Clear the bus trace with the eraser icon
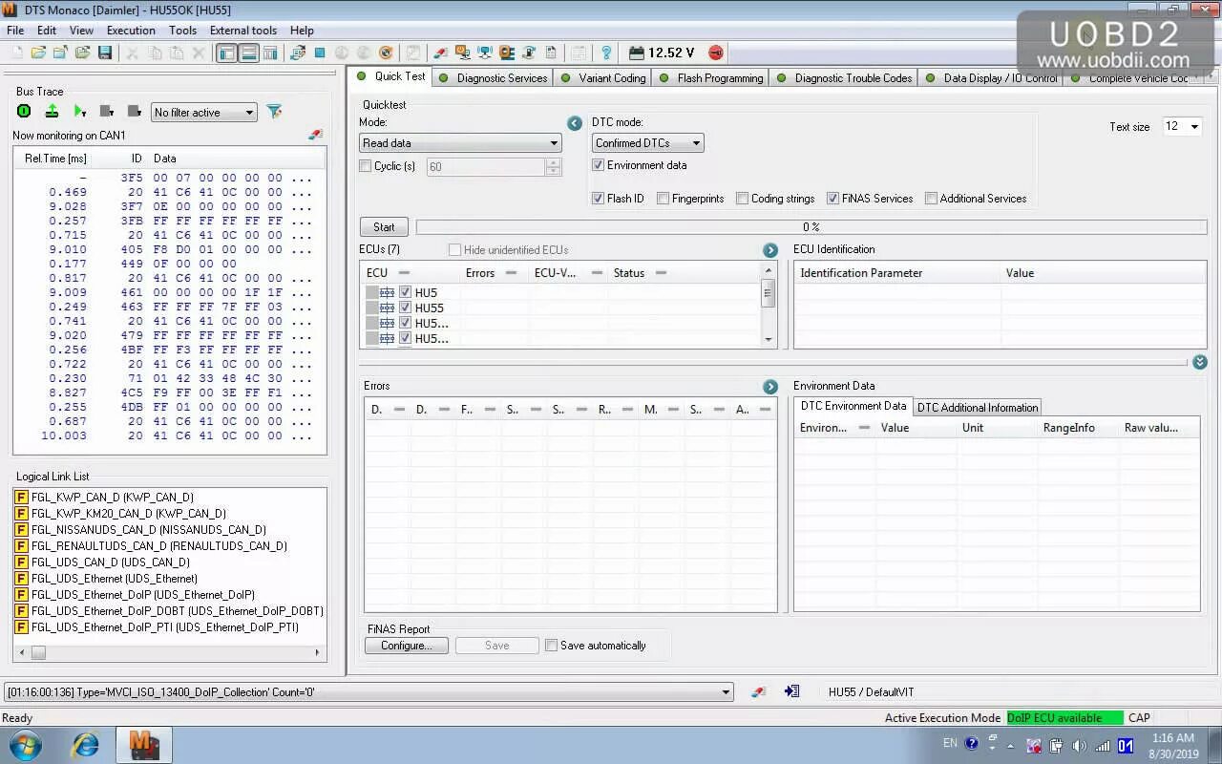 [316, 136]
